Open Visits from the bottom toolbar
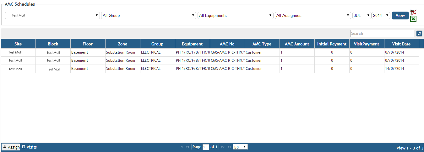 [30, 147]
